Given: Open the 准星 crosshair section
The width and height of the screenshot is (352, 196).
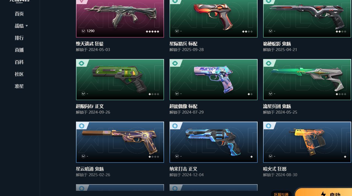Looking at the screenshot, I should 19,86.
